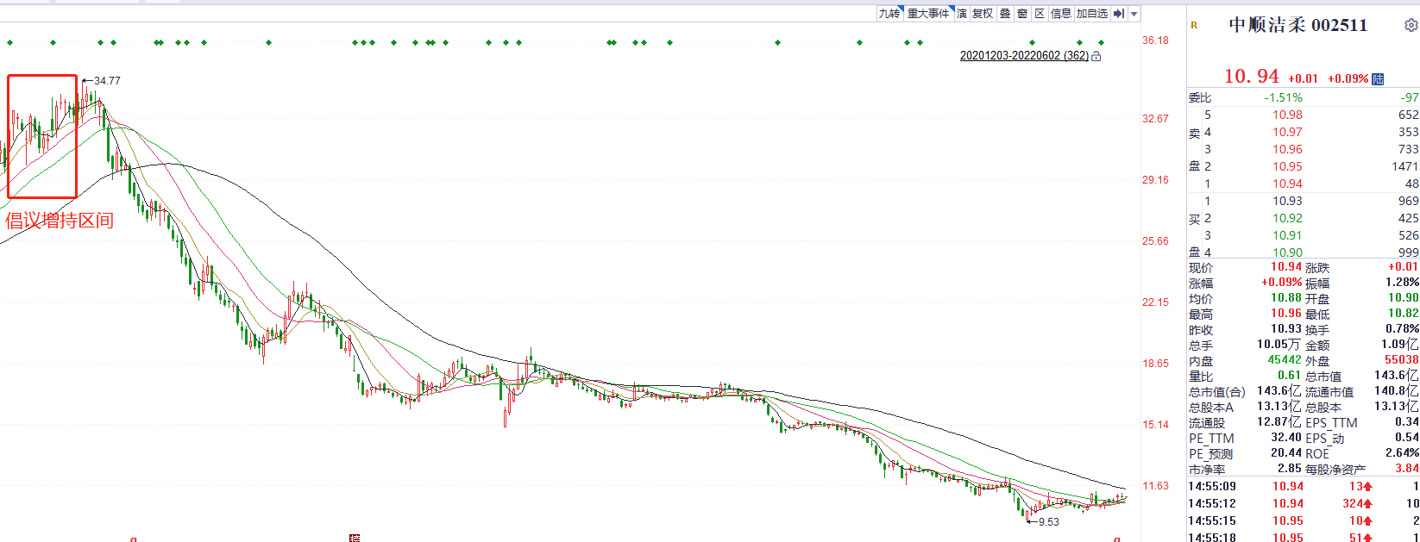Viewport: 1420px width, 542px height.
Task: Expand the toolbar dropdown arrow
Action: (1134, 14)
